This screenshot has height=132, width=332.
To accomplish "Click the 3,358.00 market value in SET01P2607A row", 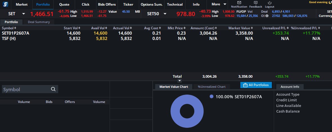I will [x=244, y=33].
